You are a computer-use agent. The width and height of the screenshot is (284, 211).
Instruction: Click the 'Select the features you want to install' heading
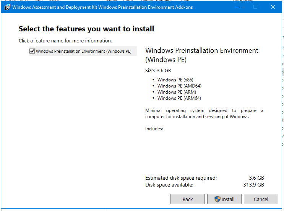pyautogui.click(x=86, y=29)
